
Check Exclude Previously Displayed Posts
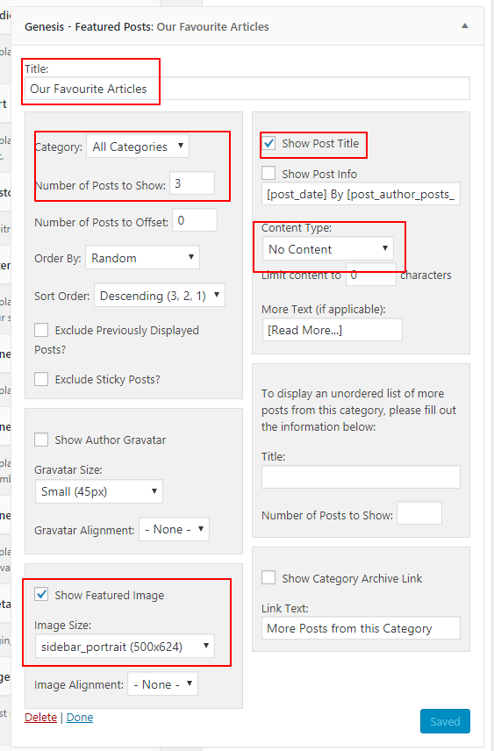tap(41, 330)
